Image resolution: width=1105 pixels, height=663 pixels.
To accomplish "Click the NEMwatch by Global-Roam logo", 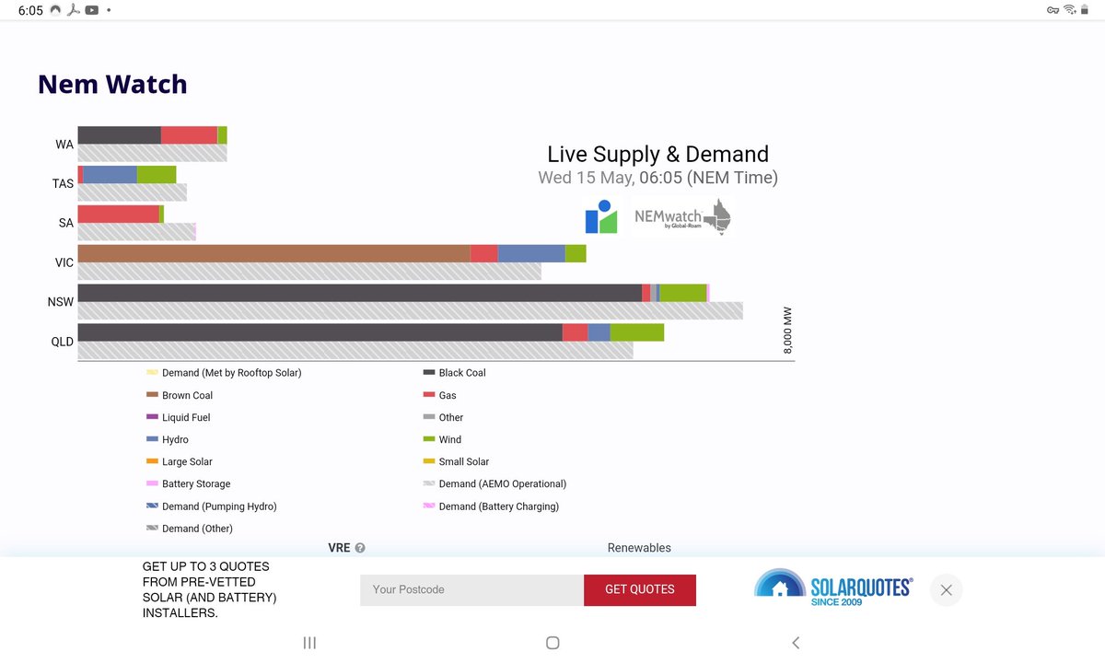I will (680, 216).
